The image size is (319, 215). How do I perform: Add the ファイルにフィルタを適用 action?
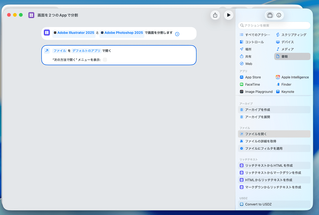[274, 148]
